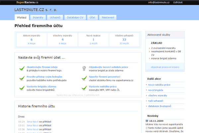199x133 pixels.
Task: Open the nová nabídka práce link
Action: [x=159, y=85]
